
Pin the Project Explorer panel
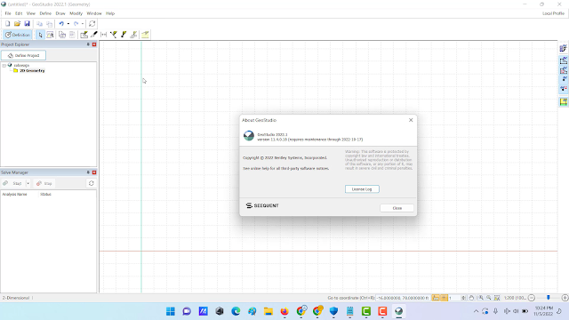[x=88, y=44]
